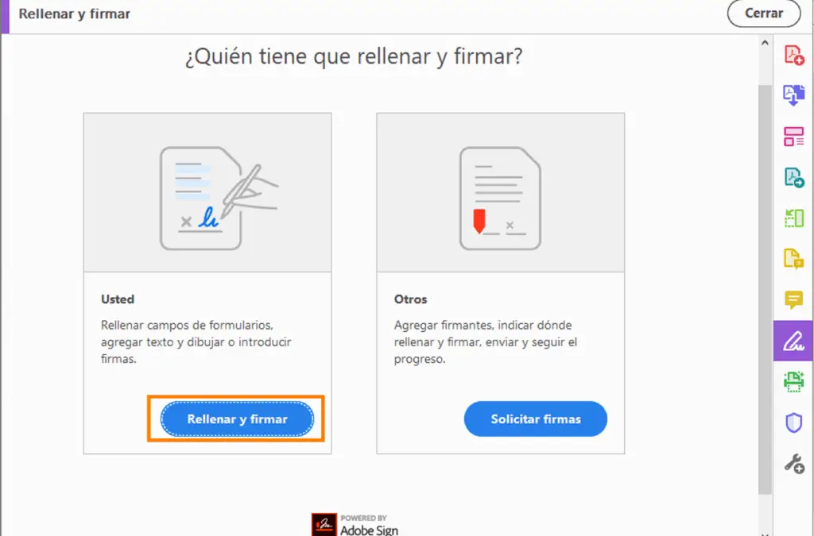Click the Export PDF teal icon

coord(794,177)
